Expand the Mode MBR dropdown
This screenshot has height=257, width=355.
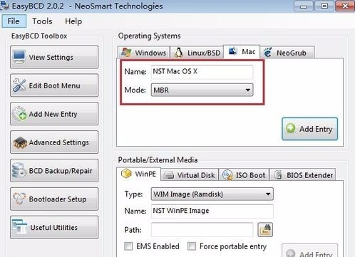click(202, 90)
